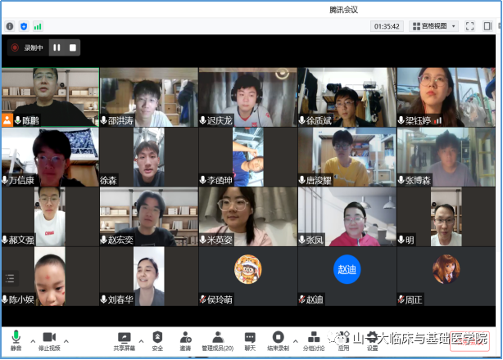Open the Share Screen (共享屏幕) tool

pyautogui.click(x=124, y=340)
